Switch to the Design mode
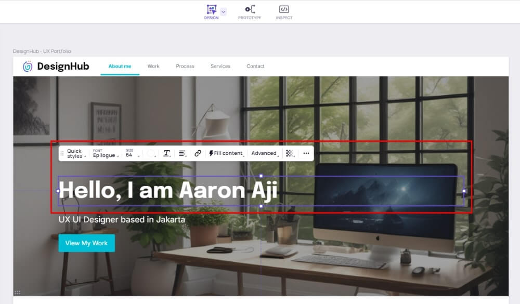Image resolution: width=520 pixels, height=304 pixels. [x=211, y=11]
